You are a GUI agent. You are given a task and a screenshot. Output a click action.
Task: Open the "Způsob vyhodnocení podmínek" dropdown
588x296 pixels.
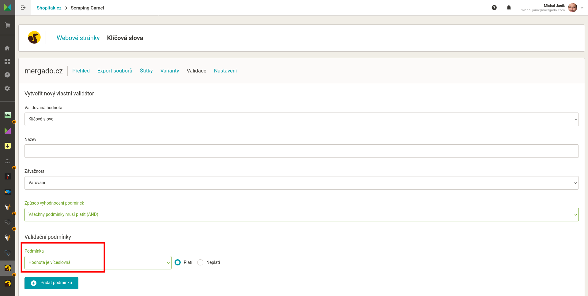tap(301, 215)
